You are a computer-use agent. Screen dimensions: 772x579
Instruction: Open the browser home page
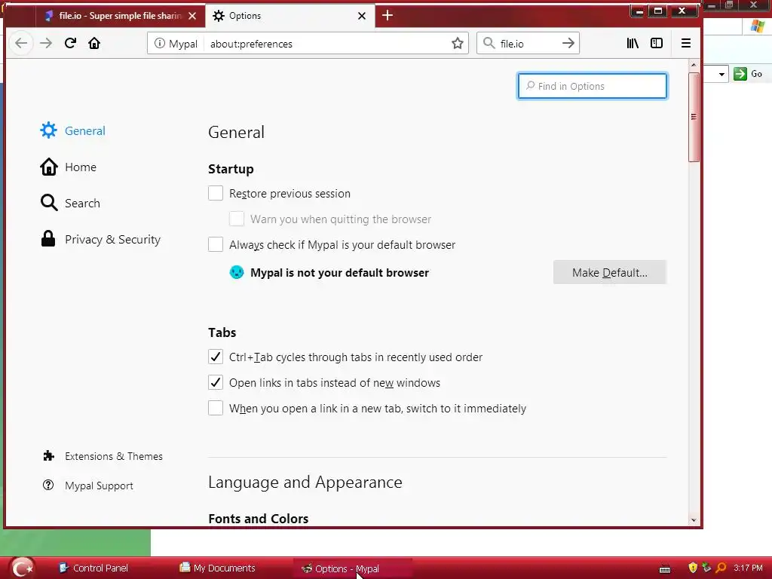pyautogui.click(x=94, y=43)
